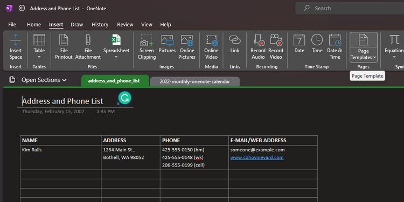Switch to the Home ribbon tab
The height and width of the screenshot is (202, 404).
(34, 24)
